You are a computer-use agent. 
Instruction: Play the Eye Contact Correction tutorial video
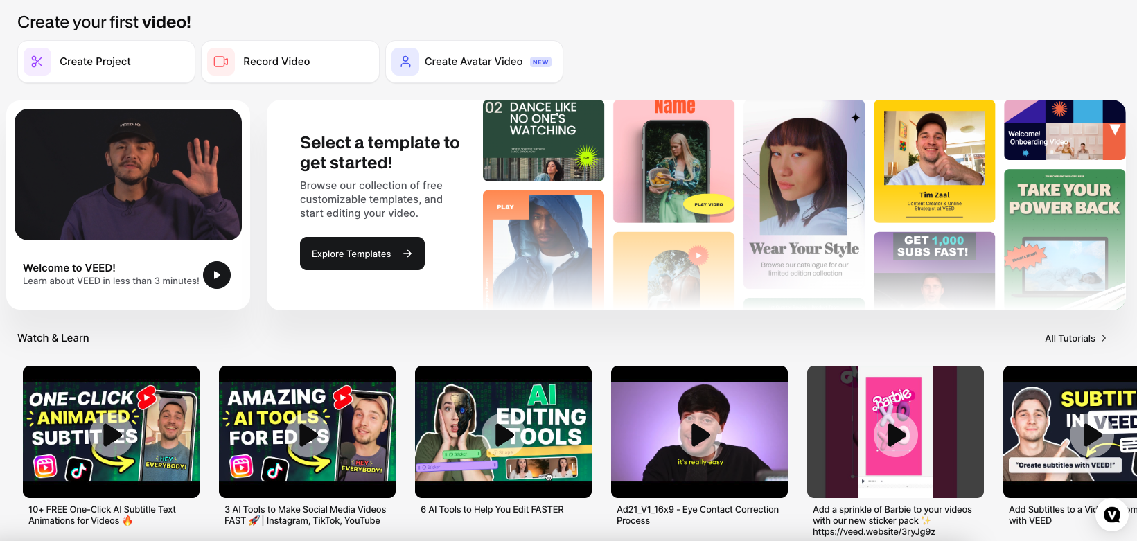coord(699,435)
